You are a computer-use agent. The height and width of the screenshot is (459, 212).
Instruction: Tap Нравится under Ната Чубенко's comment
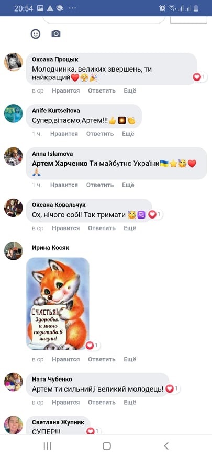click(x=65, y=402)
